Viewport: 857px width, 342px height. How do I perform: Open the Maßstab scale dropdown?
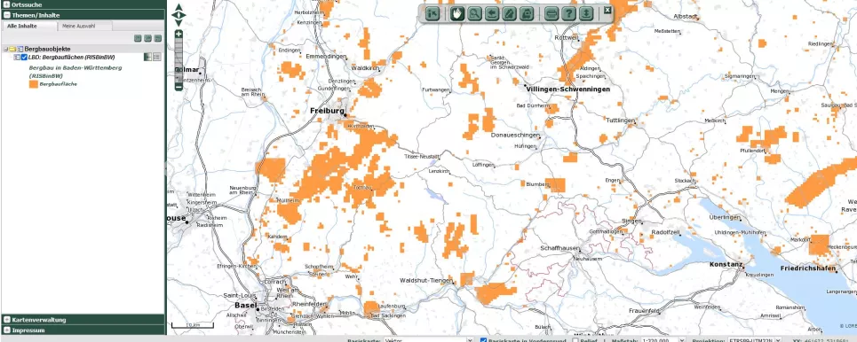tap(663, 340)
